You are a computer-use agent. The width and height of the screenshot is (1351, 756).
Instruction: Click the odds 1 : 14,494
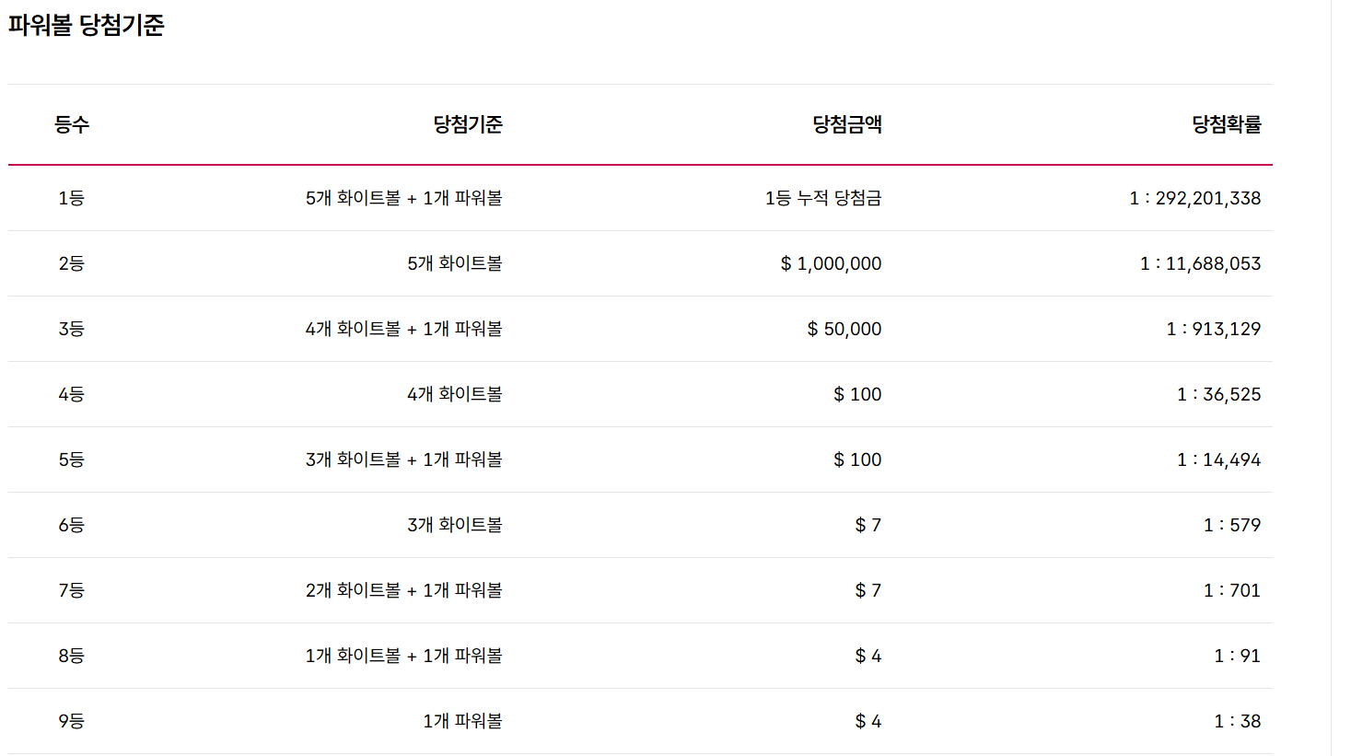pyautogui.click(x=1219, y=459)
